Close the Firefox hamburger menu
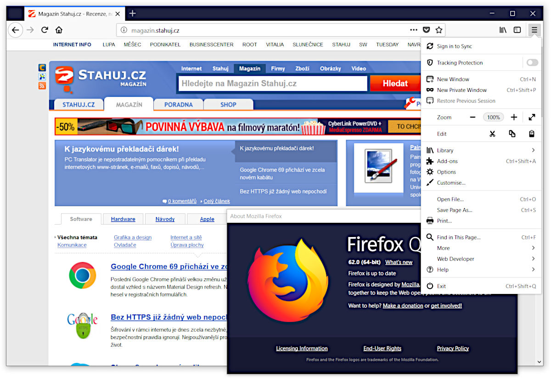This screenshot has height=379, width=551. (534, 30)
